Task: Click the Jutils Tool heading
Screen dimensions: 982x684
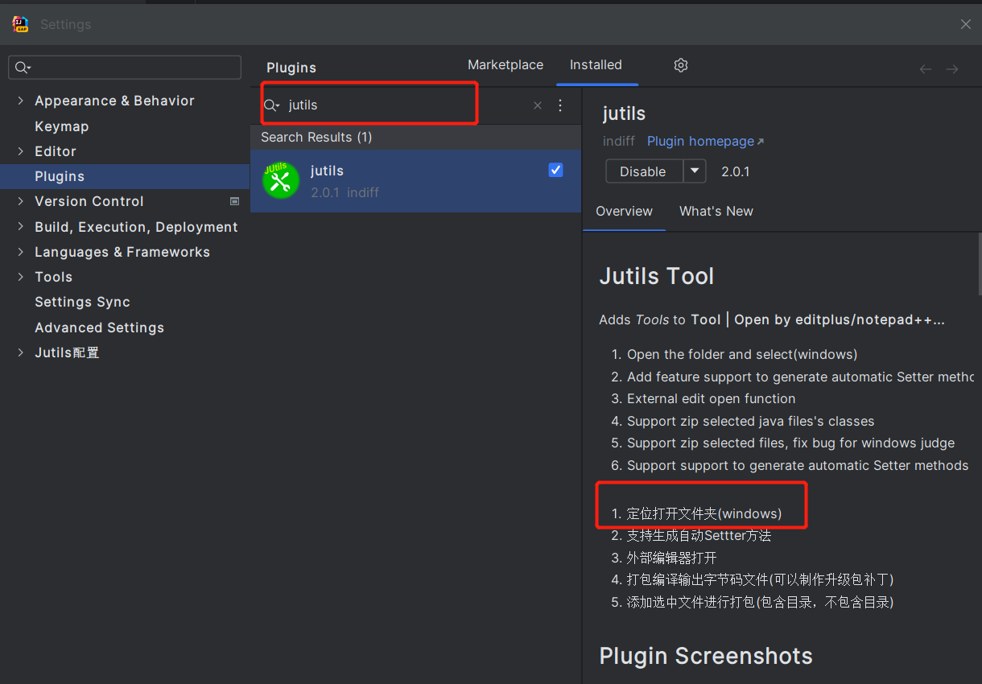Action: point(657,277)
